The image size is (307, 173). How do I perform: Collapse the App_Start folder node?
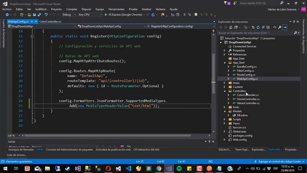point(225,63)
